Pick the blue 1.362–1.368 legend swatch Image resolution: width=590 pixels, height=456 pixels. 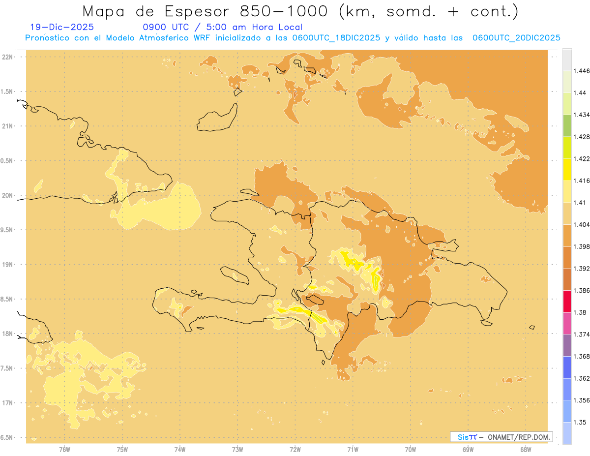tap(567, 367)
